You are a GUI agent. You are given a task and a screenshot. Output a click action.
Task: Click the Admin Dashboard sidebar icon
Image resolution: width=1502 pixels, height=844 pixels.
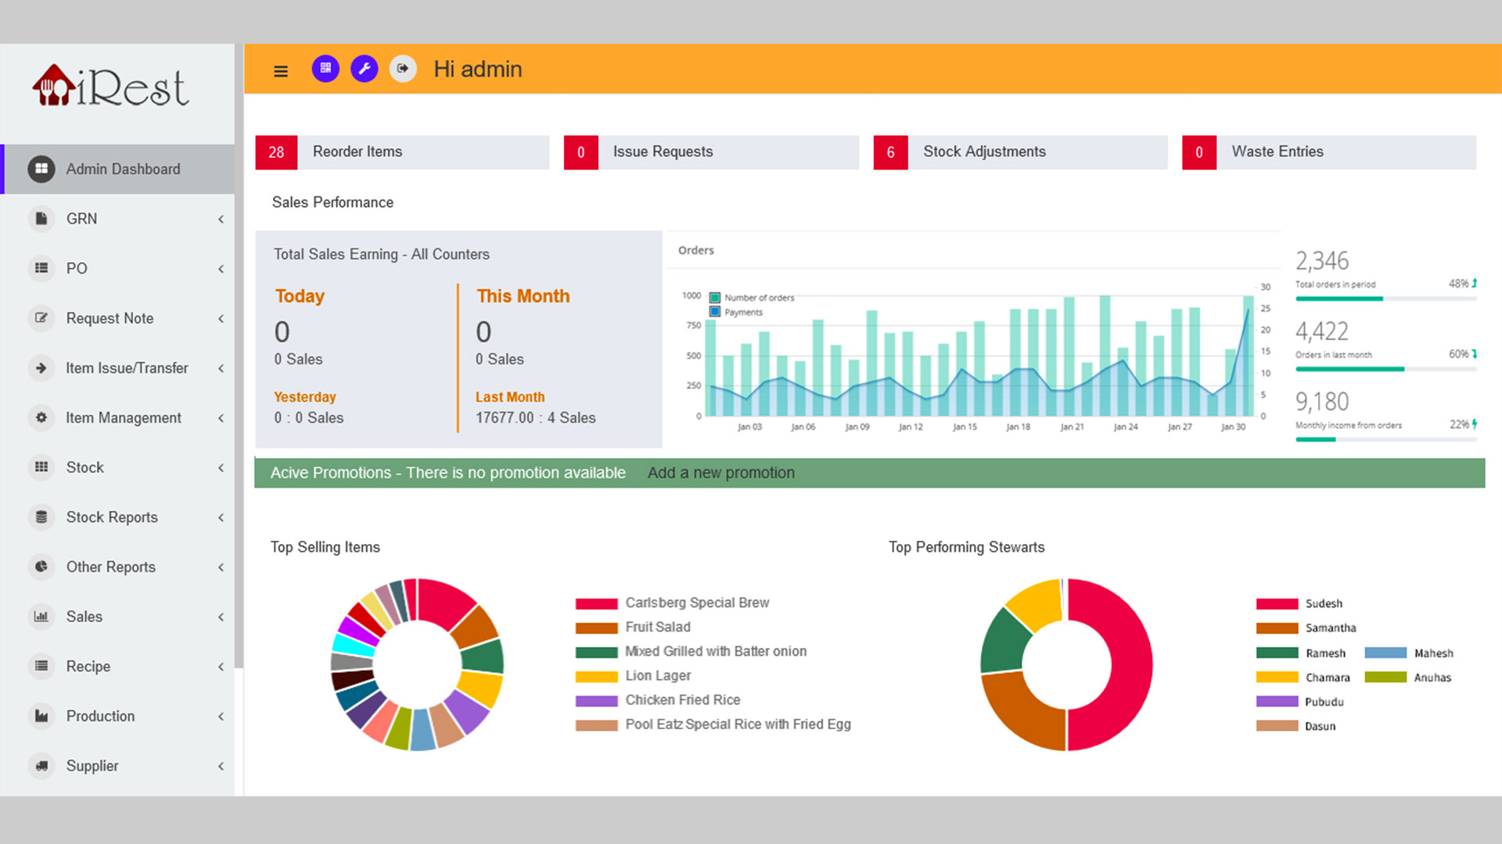(41, 169)
